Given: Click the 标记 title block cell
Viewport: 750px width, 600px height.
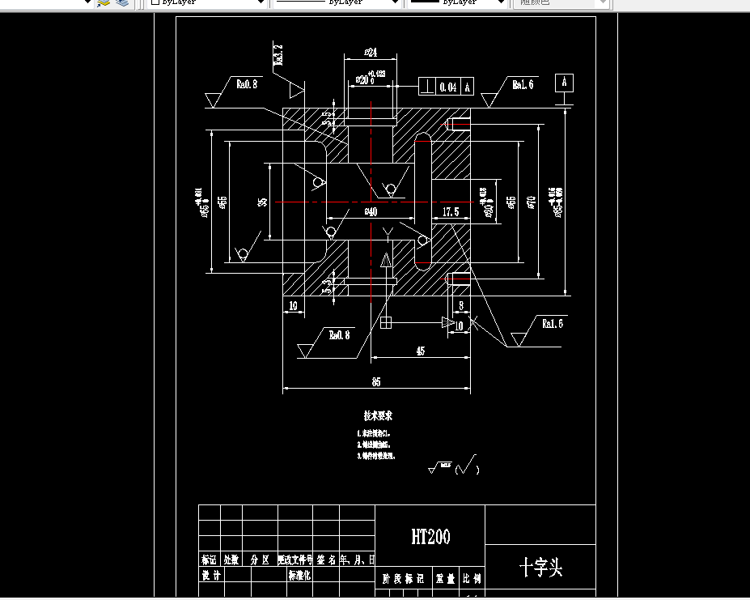Looking at the screenshot, I should point(209,560).
